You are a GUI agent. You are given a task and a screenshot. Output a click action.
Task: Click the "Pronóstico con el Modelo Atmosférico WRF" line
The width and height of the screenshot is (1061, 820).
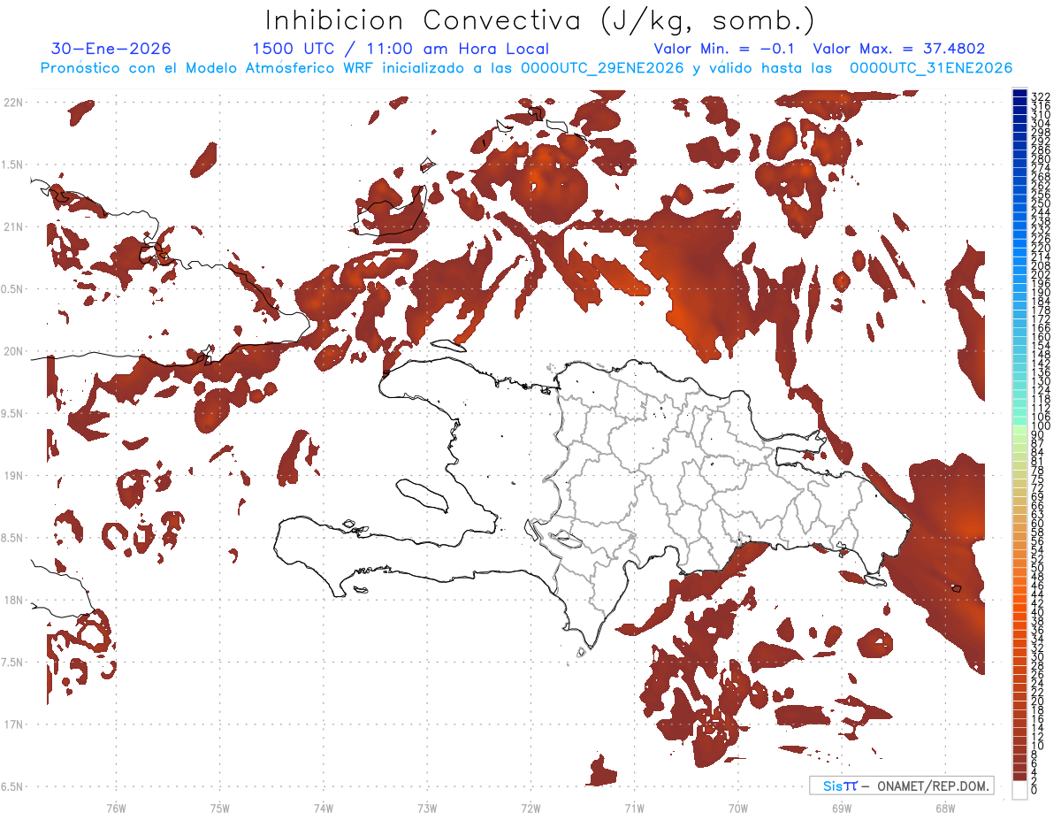coord(526,68)
